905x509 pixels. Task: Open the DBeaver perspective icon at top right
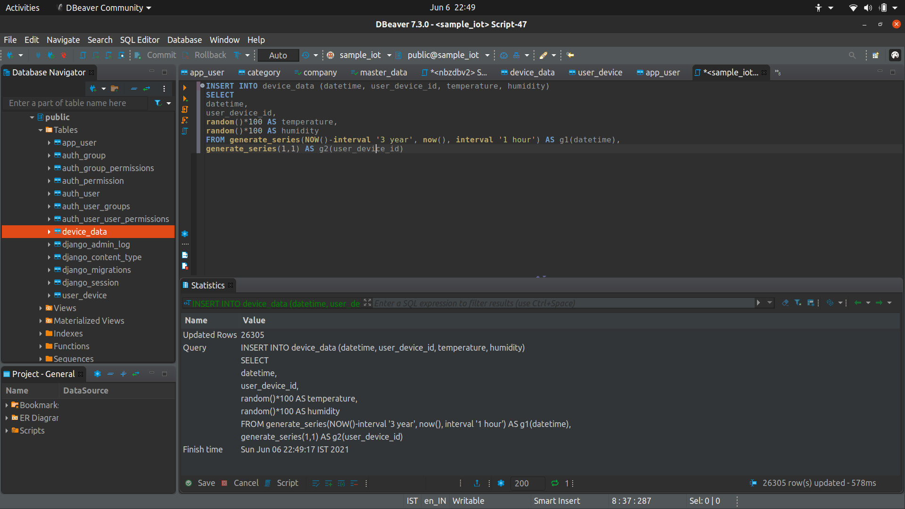[x=895, y=55]
